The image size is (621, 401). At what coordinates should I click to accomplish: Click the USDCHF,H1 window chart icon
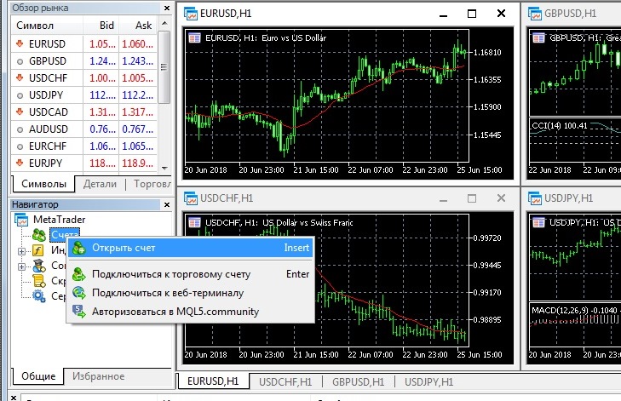pos(191,198)
